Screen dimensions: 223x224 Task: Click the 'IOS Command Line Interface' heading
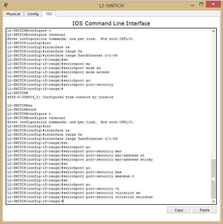click(x=111, y=23)
